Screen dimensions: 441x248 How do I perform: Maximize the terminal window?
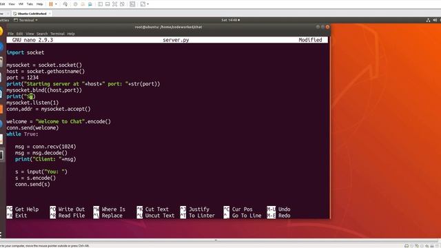[322, 27]
